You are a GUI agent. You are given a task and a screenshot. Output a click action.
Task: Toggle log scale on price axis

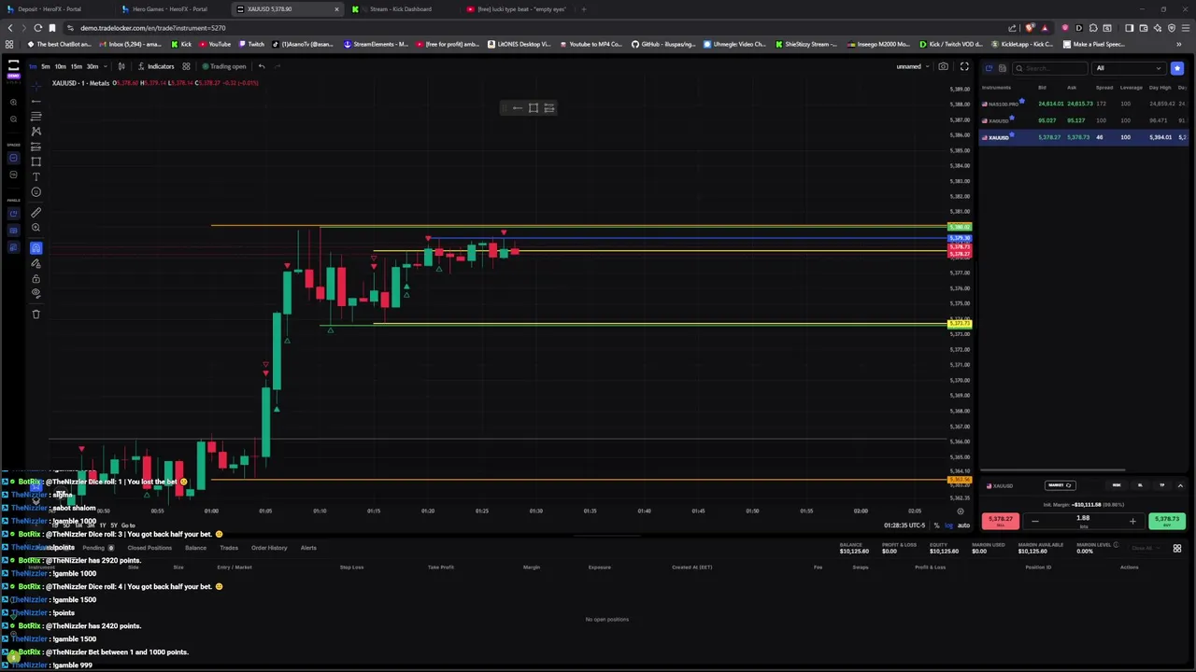point(949,525)
